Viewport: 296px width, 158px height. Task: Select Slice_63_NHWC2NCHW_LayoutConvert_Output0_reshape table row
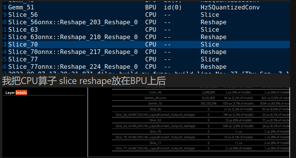tap(155, 126)
